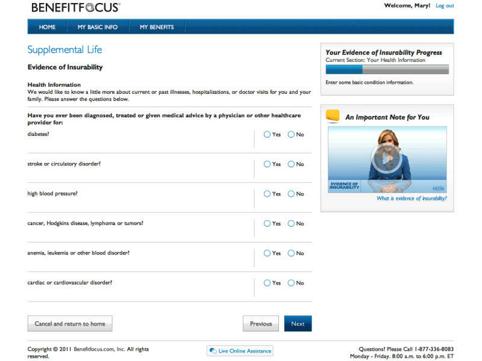This screenshot has height=361, width=482.
Task: Click the Log out link
Action: pos(445,5)
